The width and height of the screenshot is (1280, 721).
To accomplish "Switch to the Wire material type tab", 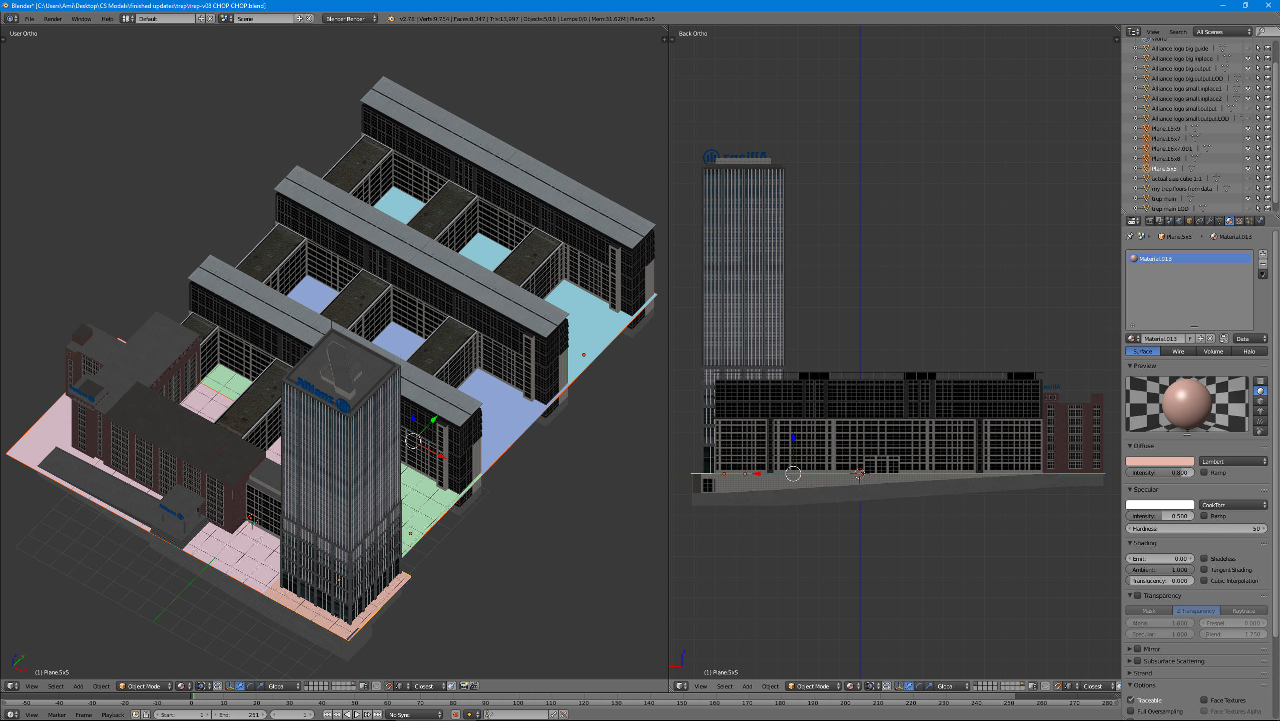I will point(1178,351).
